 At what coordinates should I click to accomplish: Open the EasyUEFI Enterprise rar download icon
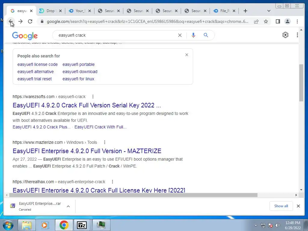[x=13, y=206]
